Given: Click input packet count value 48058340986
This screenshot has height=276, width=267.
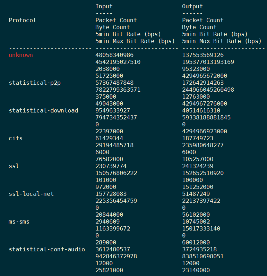Looking at the screenshot, I should click(x=114, y=55).
